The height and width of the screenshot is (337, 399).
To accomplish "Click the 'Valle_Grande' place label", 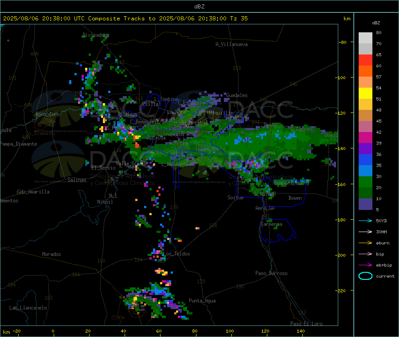I will [x=132, y=163].
